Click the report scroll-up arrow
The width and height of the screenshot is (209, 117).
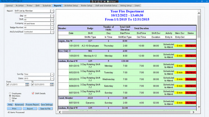(199, 13)
